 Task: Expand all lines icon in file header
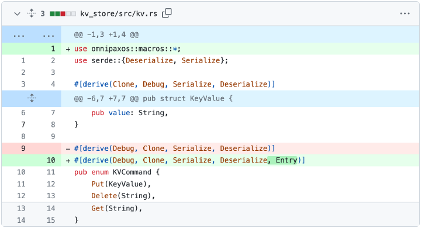(x=32, y=13)
